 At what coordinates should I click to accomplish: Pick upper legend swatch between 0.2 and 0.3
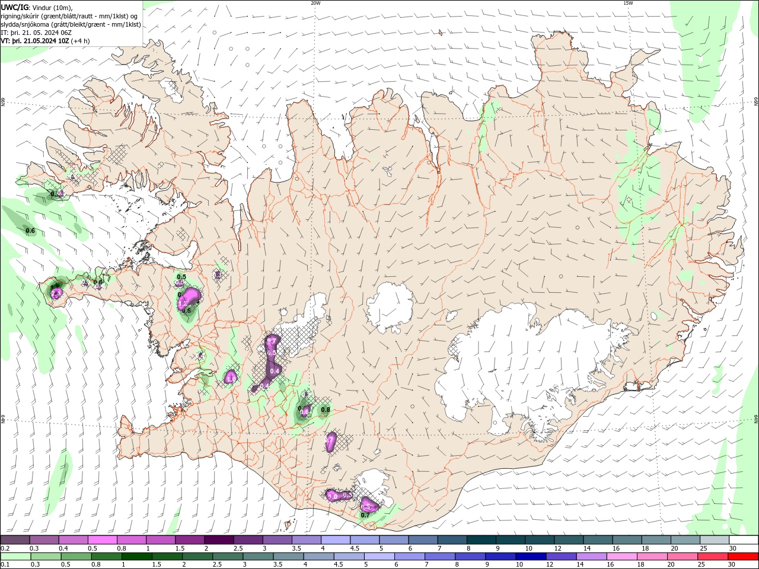point(15,539)
